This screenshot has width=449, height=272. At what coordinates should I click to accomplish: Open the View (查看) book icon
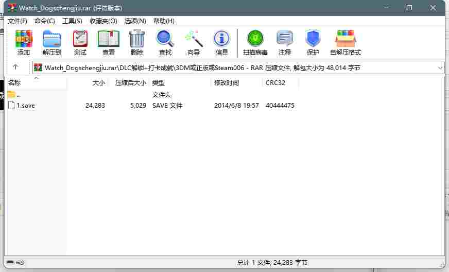click(109, 42)
